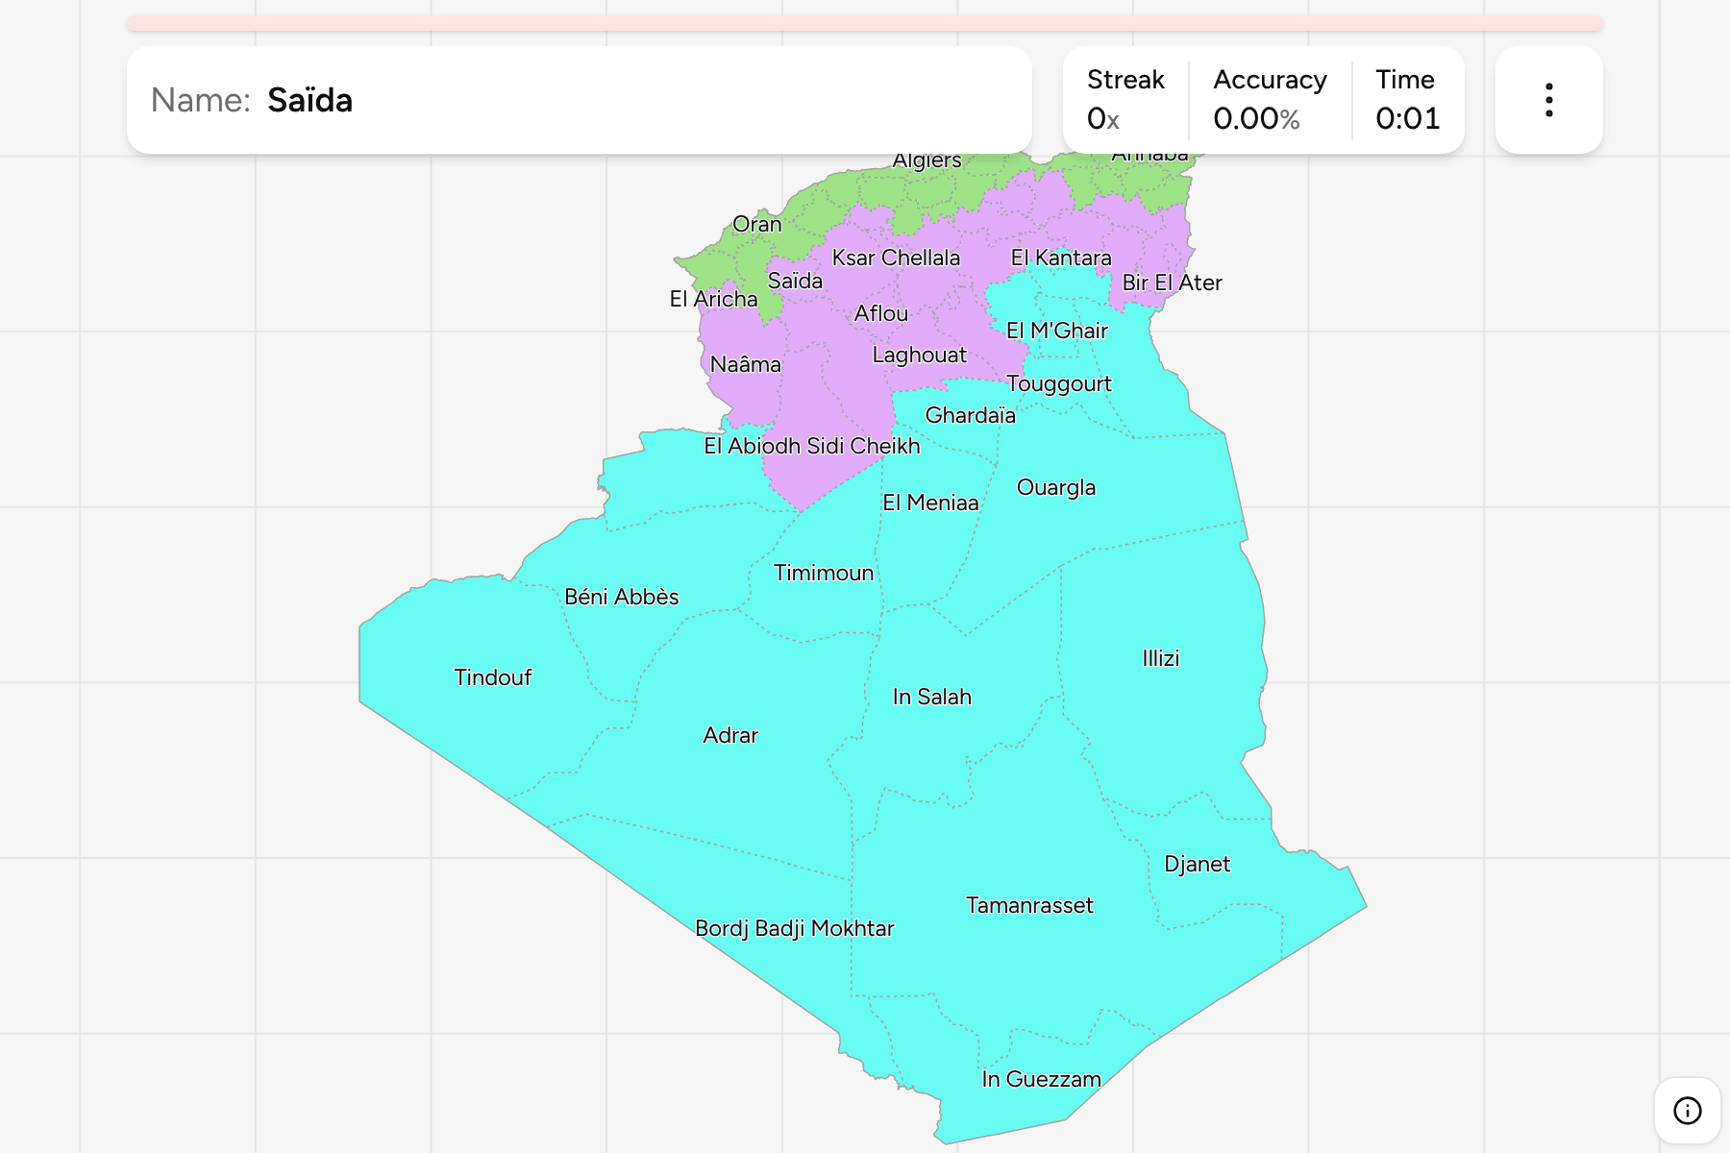Click the Touggourt region
Viewport: 1730px width, 1153px height.
point(1059,383)
